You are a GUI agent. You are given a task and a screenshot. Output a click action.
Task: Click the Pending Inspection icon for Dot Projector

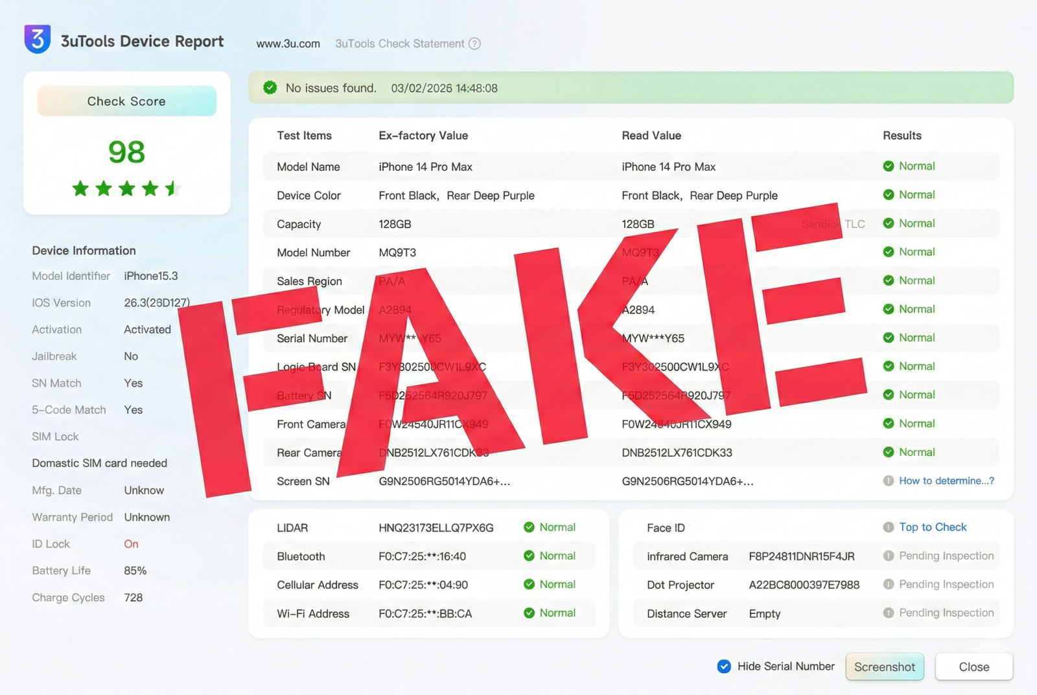pos(889,584)
